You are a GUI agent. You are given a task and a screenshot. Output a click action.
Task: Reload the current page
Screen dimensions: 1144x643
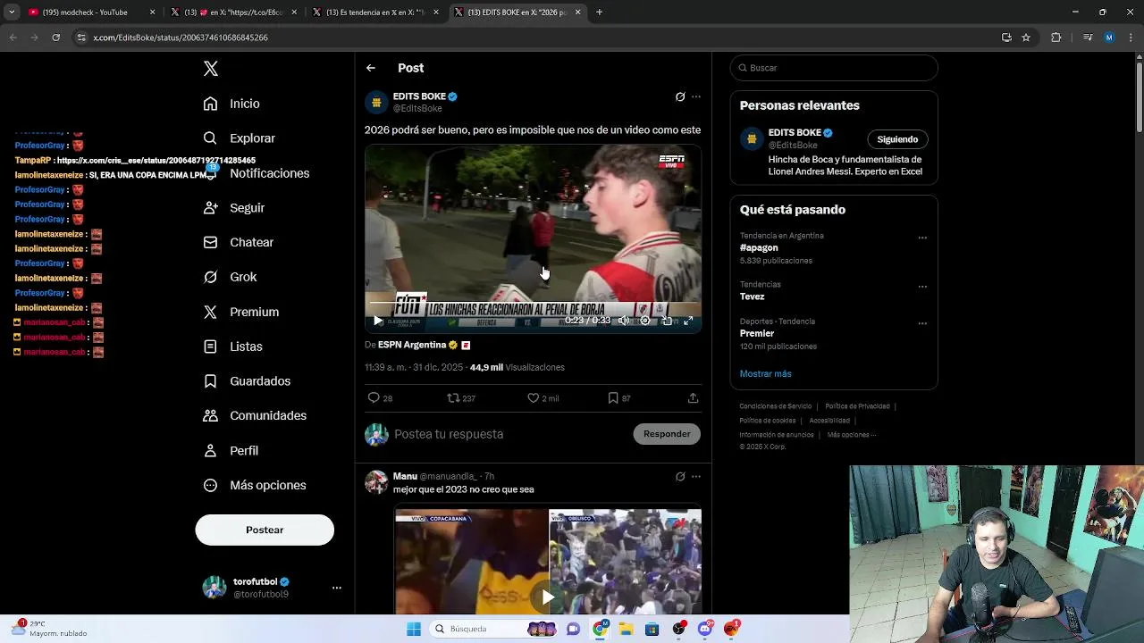55,38
